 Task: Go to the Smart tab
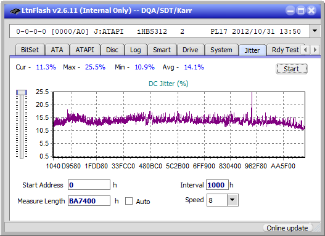pos(162,50)
